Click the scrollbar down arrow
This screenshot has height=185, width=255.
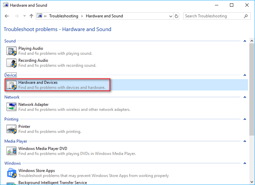(x=252, y=182)
